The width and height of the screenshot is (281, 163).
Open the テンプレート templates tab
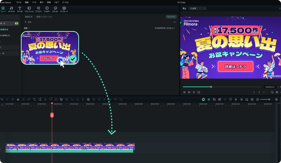click(x=64, y=9)
